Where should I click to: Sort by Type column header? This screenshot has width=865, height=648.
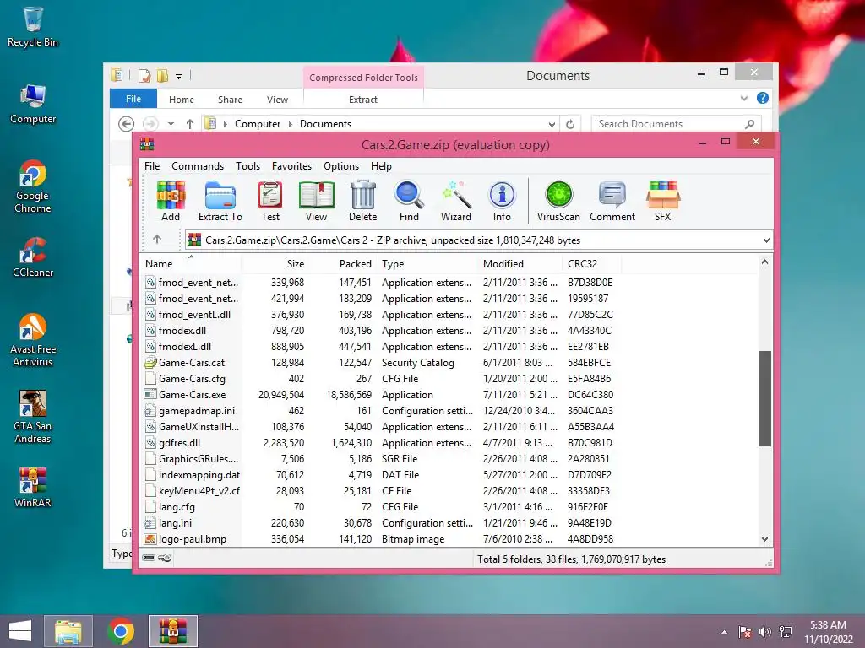click(x=427, y=264)
